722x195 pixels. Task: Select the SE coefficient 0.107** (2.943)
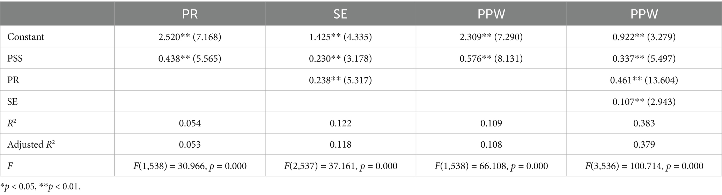[x=644, y=102]
